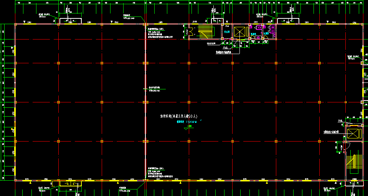368x196 pixels.
Task: Select the bottom-left yellow entrance canopy
Action: click(x=70, y=183)
